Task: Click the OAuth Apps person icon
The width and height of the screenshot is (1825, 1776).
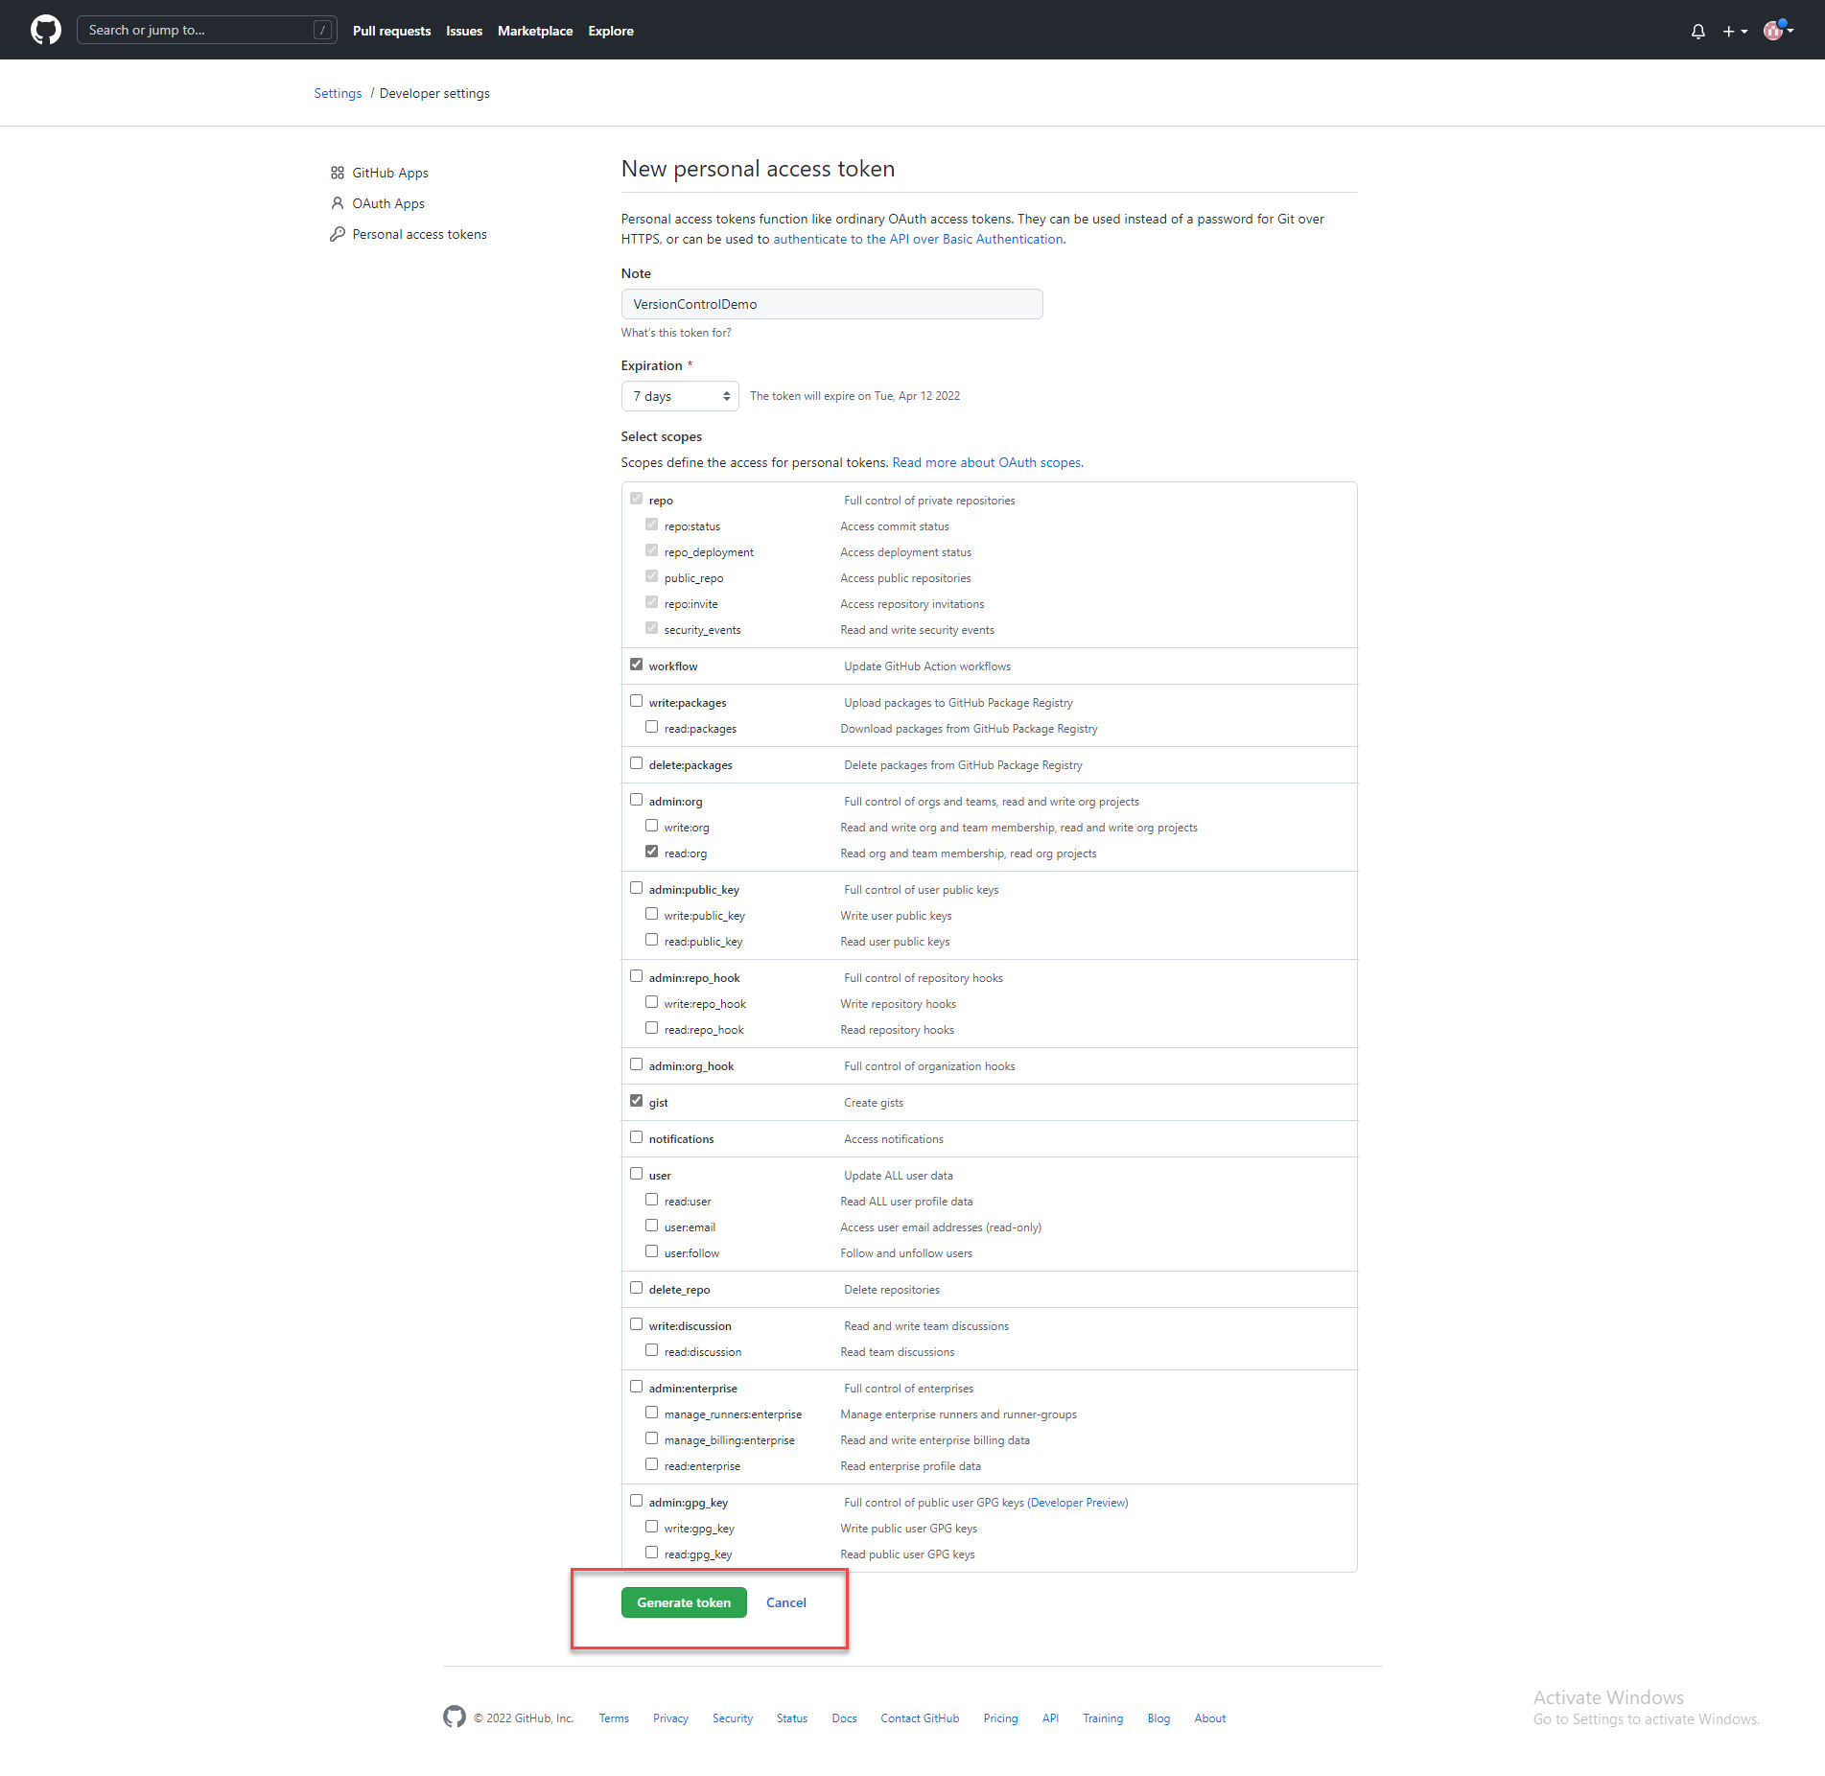Action: (x=337, y=203)
